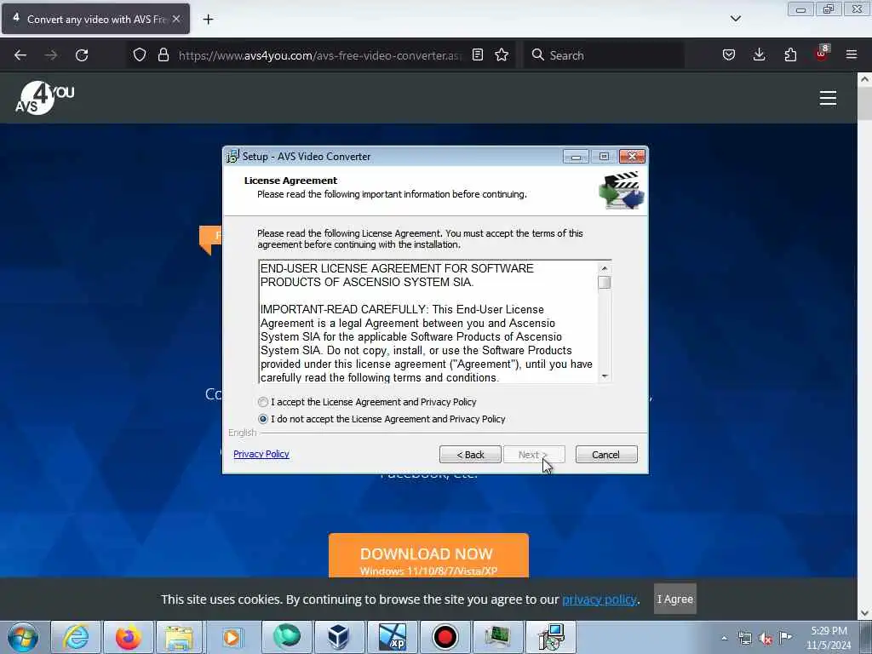Select 'I do not accept' radio button
Image resolution: width=872 pixels, height=654 pixels.
pos(263,419)
